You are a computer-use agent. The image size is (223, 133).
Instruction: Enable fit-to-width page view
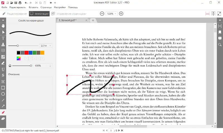(207, 14)
